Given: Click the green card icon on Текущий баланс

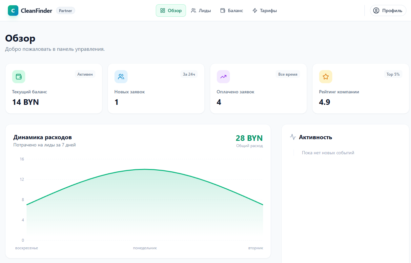Looking at the screenshot, I should 19,76.
